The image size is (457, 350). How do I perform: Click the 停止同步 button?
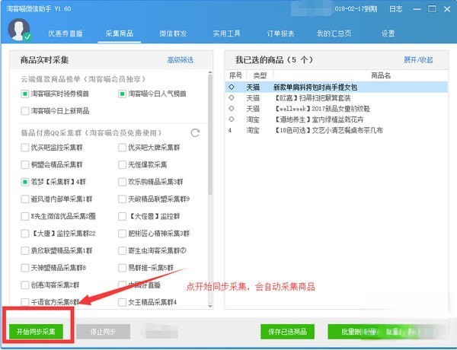103,332
